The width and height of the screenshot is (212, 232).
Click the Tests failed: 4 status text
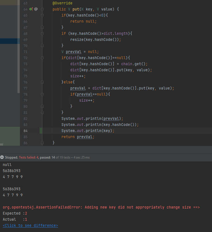29,157
